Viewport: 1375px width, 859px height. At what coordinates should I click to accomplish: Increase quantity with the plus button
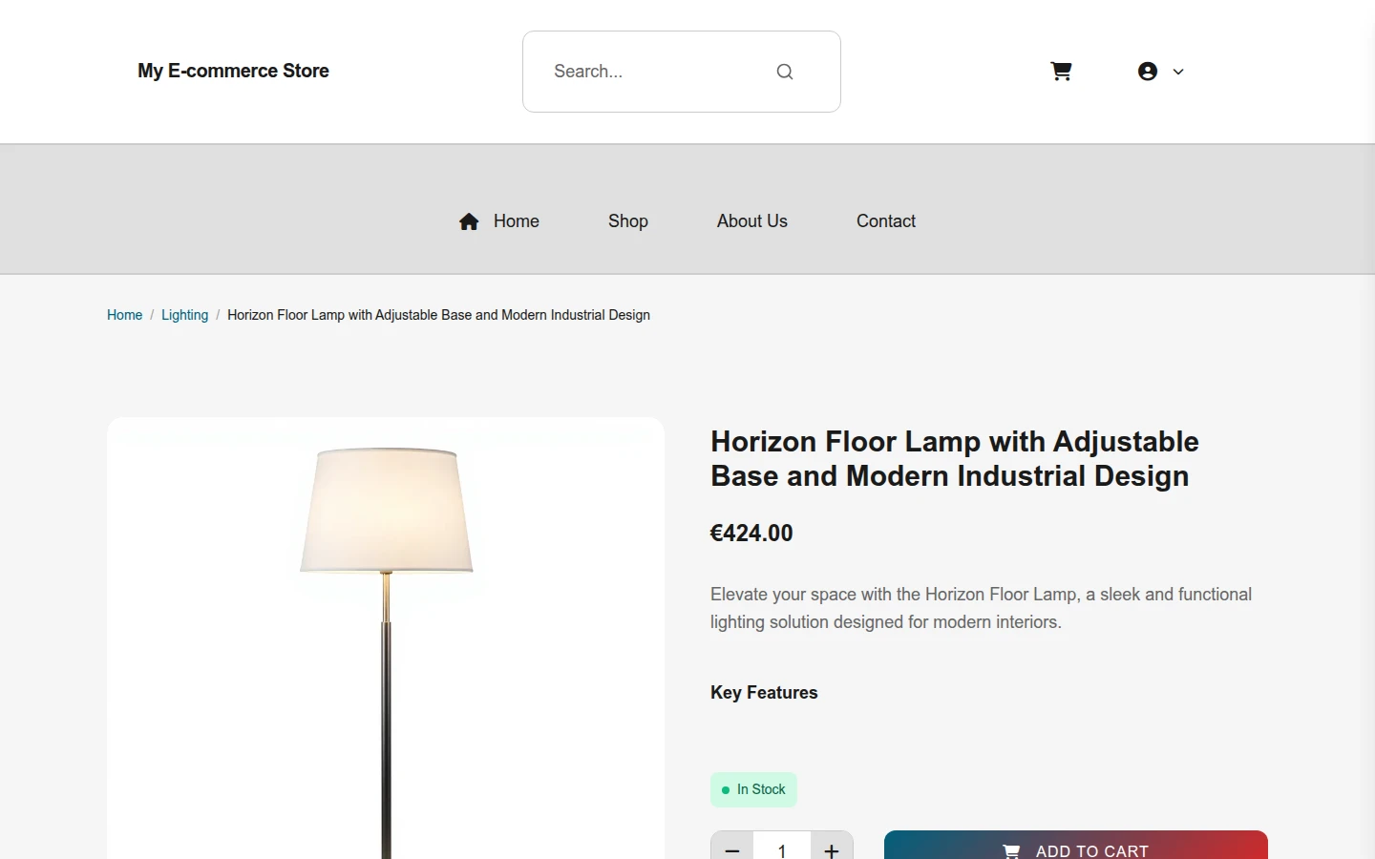(832, 846)
